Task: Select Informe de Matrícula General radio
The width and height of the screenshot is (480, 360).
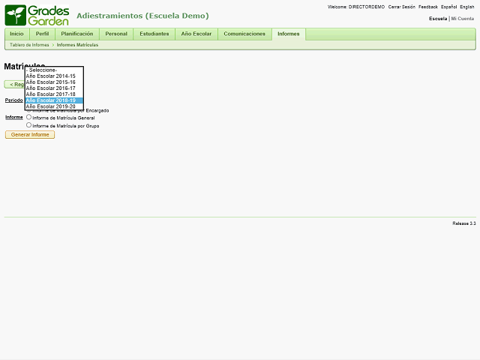Action: pos(29,117)
